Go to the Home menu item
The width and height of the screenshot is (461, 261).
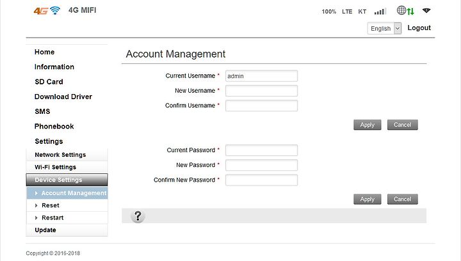pyautogui.click(x=44, y=52)
